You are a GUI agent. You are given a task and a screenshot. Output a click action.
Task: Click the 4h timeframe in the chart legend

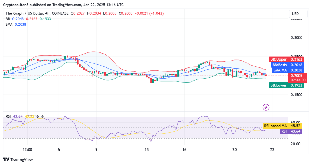click(48, 13)
